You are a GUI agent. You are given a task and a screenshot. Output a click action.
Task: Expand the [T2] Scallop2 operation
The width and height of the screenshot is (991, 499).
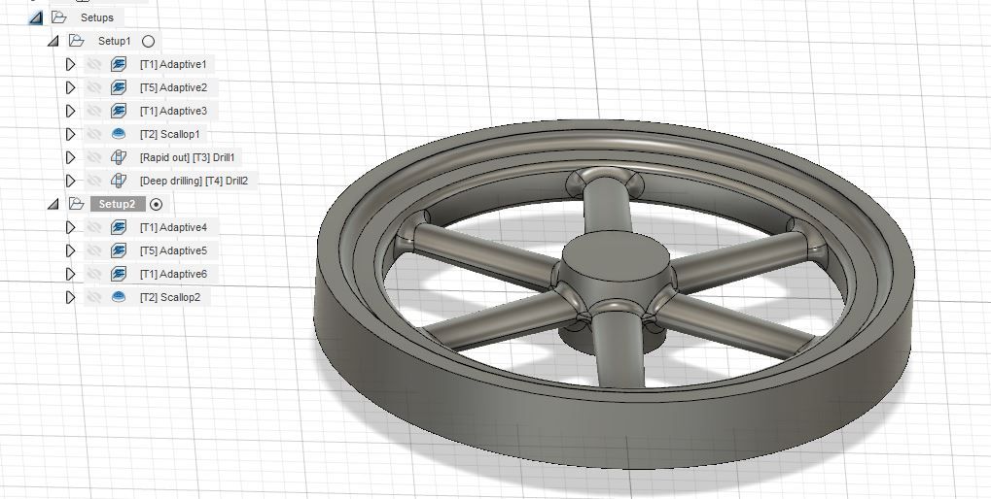pos(70,297)
